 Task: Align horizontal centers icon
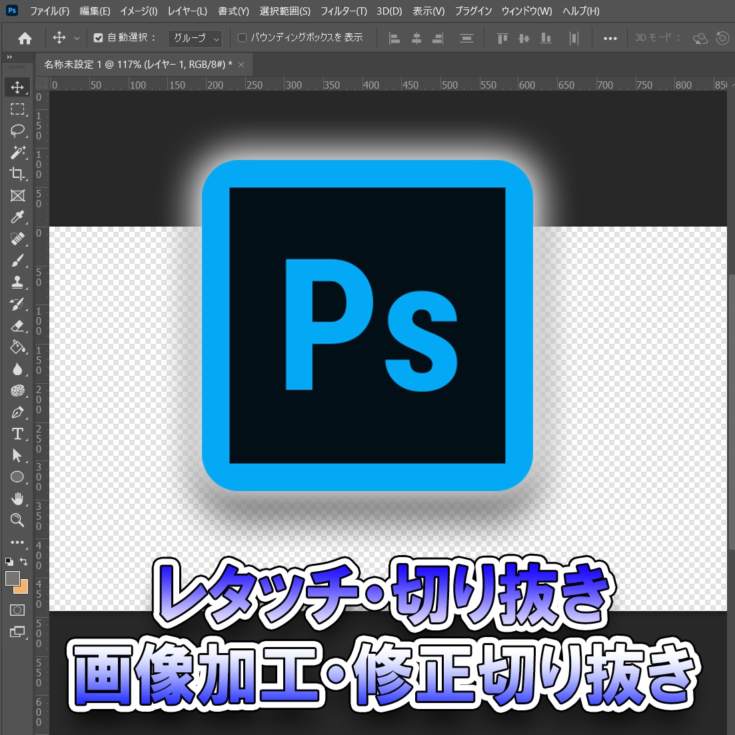coord(416,39)
